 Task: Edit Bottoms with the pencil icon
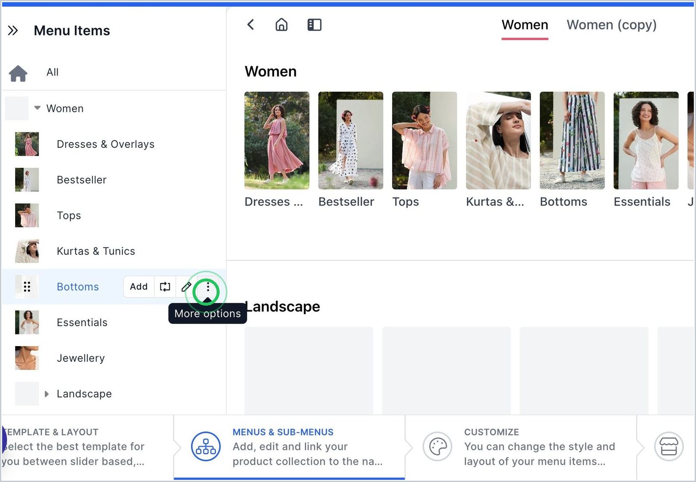tap(186, 286)
